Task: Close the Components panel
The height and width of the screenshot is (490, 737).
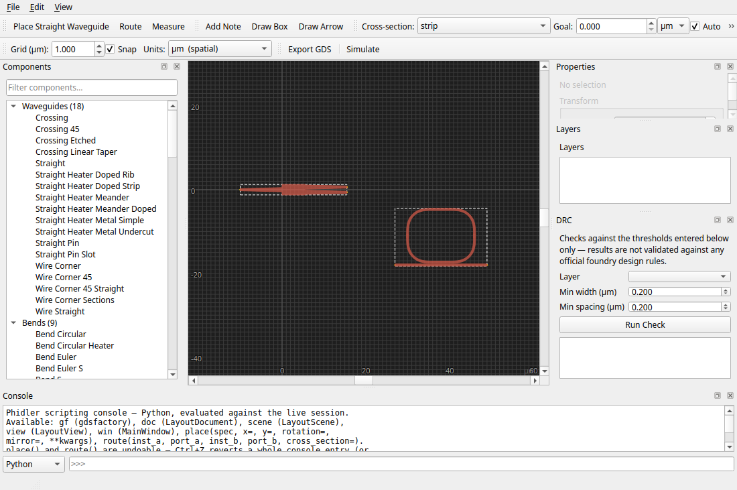Action: click(x=177, y=67)
